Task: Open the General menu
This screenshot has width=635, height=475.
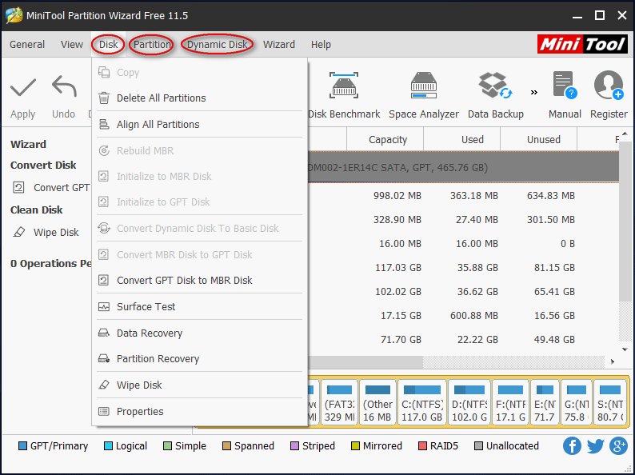Action: coord(27,45)
